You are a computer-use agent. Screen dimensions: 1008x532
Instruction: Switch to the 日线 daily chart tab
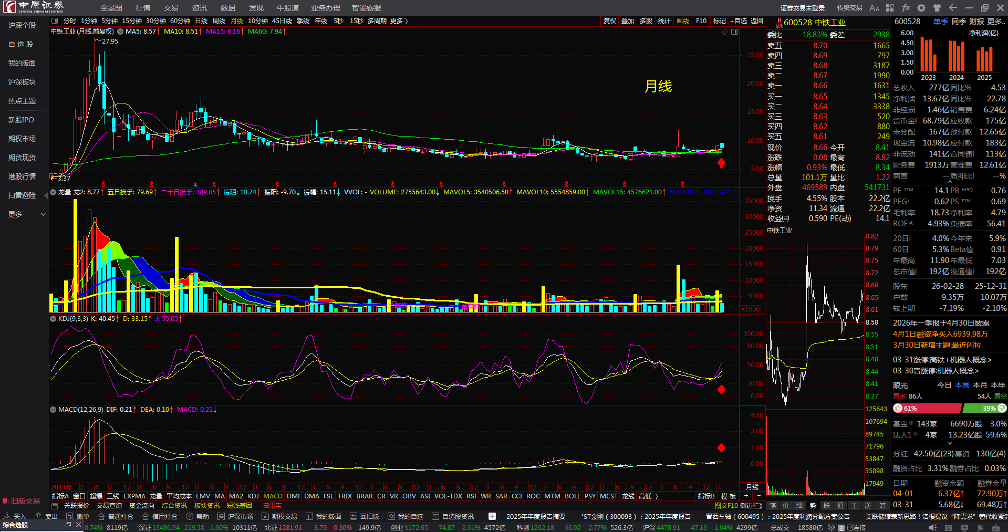point(201,21)
